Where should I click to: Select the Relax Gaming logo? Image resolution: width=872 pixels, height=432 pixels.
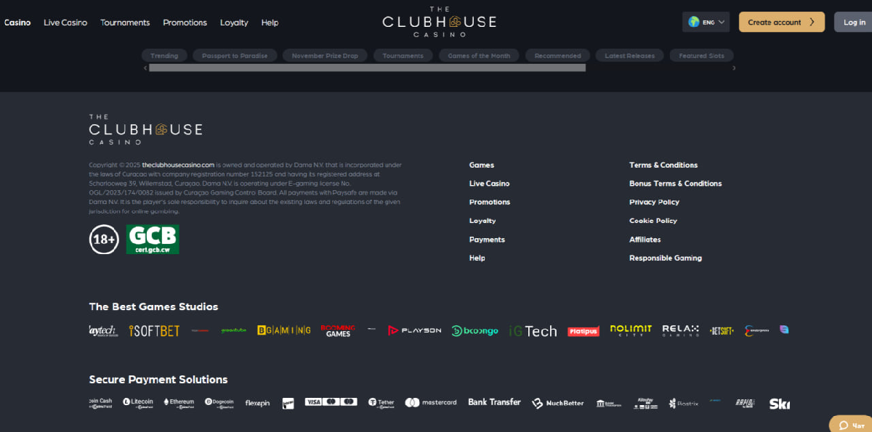[x=680, y=330]
